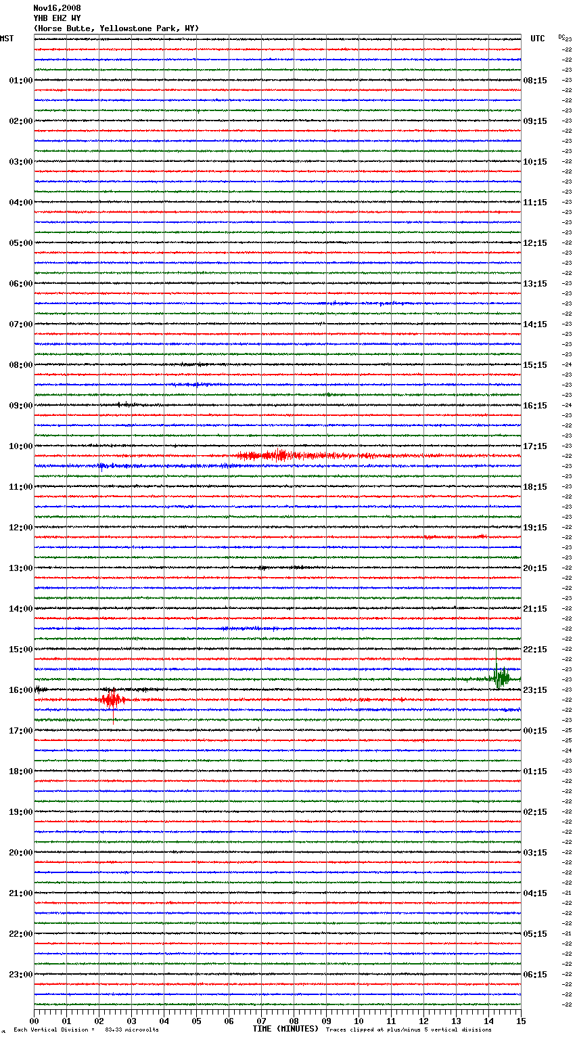Pick the '06:00' MST time label
575x1039 pixels.
tap(21, 284)
